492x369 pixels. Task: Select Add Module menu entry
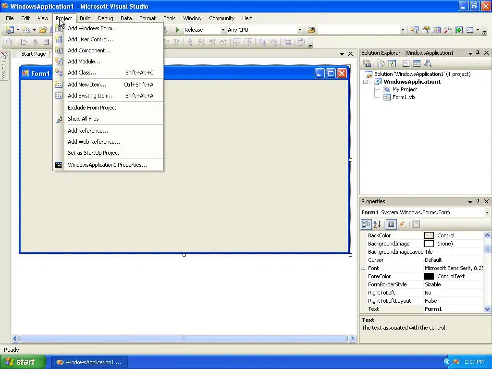pos(108,61)
